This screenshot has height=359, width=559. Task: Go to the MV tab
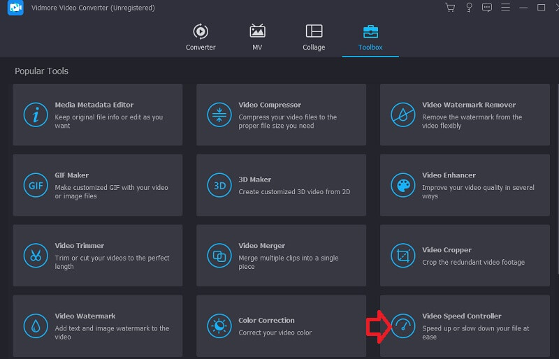tap(257, 38)
